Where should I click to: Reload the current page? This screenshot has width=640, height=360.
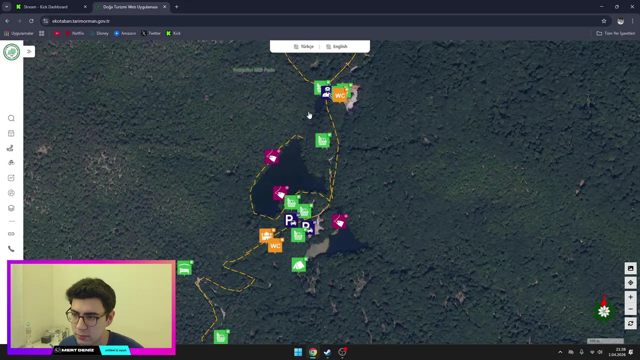click(31, 21)
